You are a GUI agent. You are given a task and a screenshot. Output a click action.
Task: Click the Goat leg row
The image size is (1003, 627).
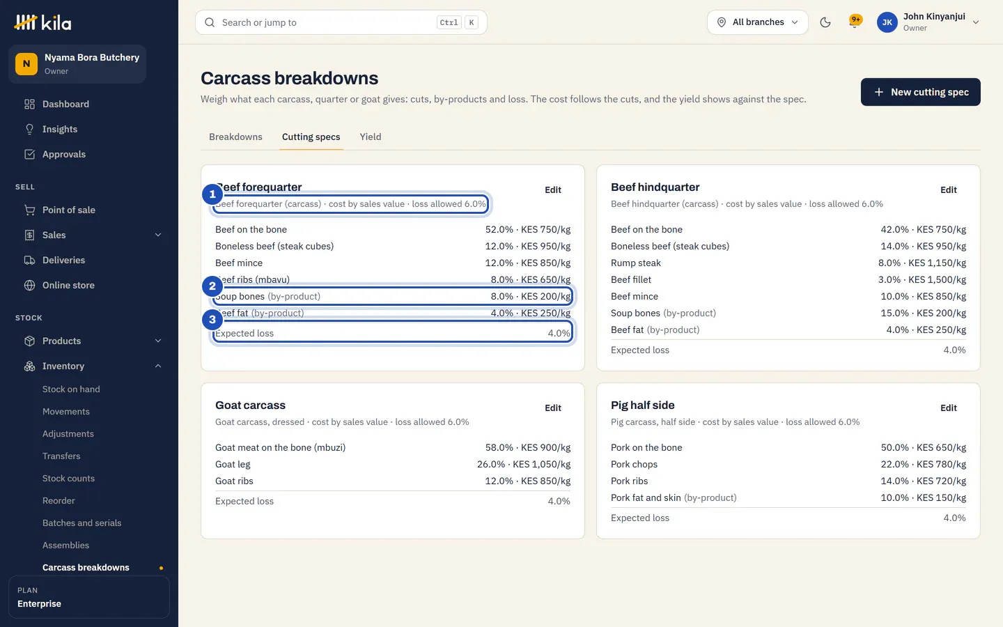pyautogui.click(x=393, y=464)
